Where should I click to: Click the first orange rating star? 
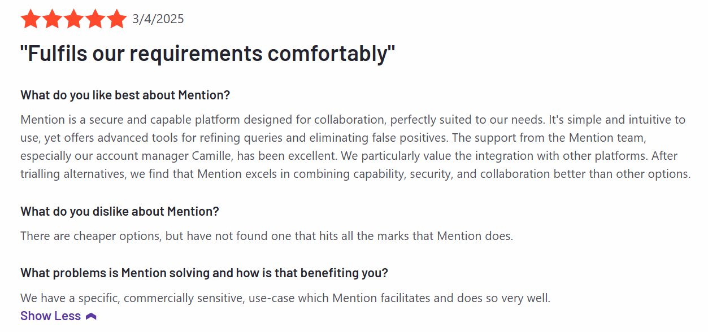coord(31,19)
